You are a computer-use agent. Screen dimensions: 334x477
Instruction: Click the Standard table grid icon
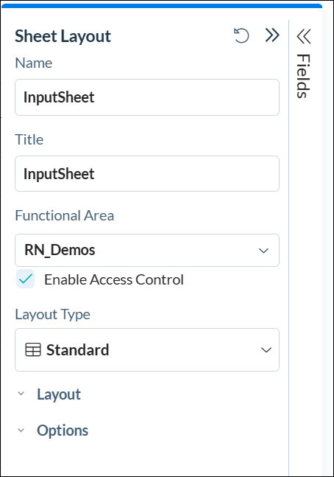[33, 349]
